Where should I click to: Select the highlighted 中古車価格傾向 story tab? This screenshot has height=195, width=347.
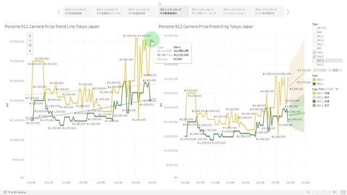(173, 11)
